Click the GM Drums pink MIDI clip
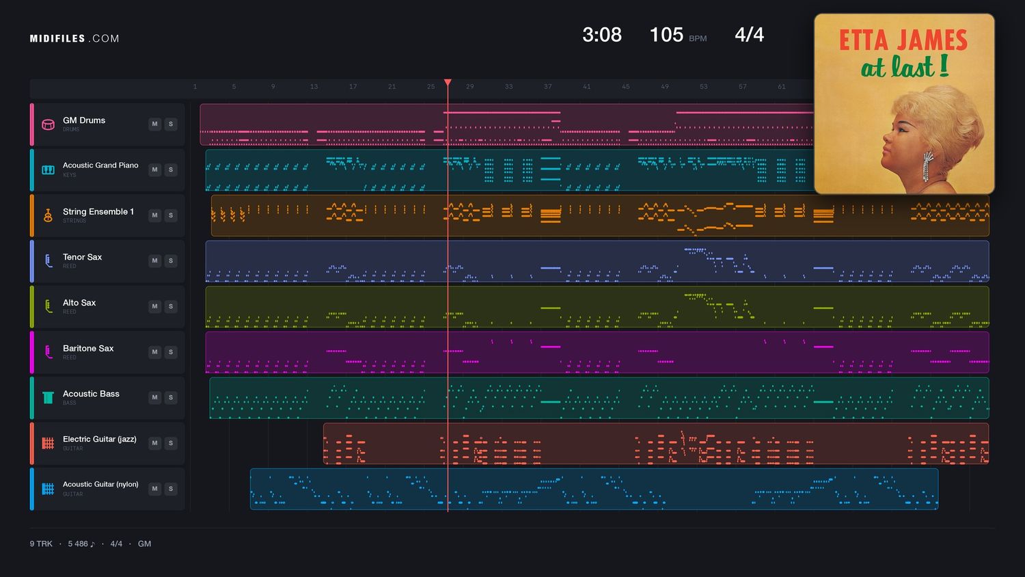 pyautogui.click(x=506, y=124)
